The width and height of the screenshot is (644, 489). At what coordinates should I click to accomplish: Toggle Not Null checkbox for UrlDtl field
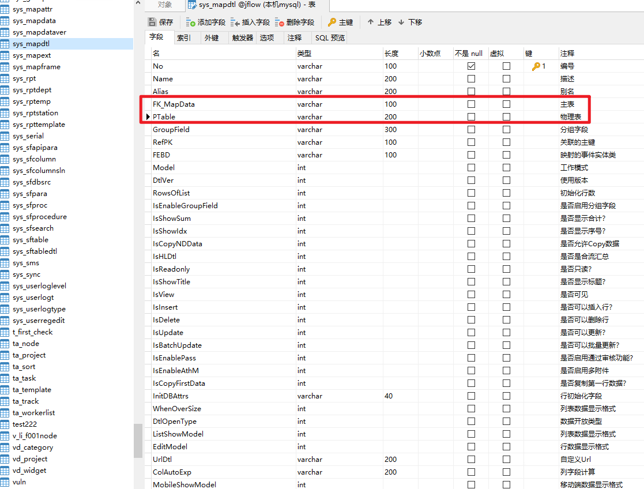point(471,460)
